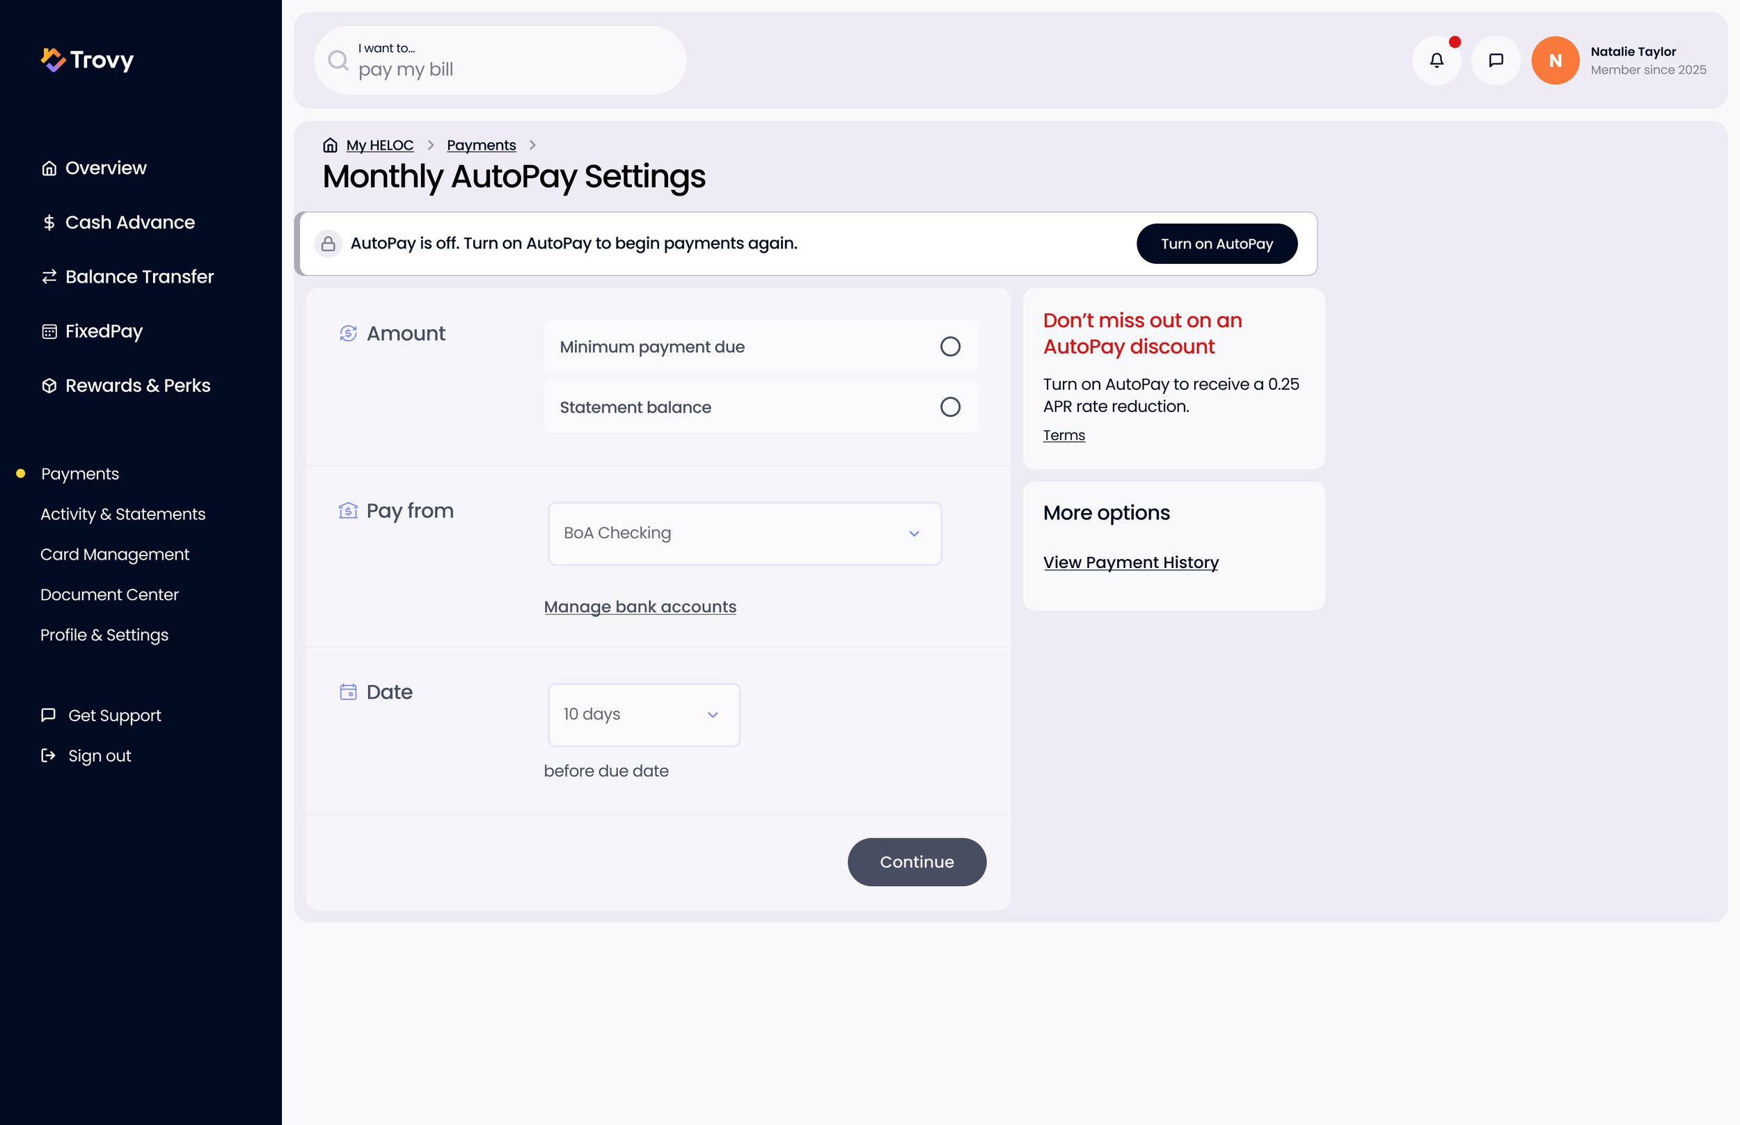1740x1125 pixels.
Task: Open View Payment History link
Action: coord(1130,562)
